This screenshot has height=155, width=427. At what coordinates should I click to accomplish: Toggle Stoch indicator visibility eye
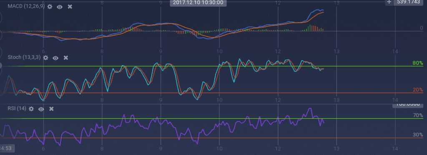(55, 58)
